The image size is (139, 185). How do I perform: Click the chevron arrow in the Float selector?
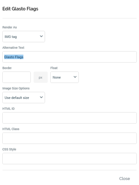(x=75, y=77)
